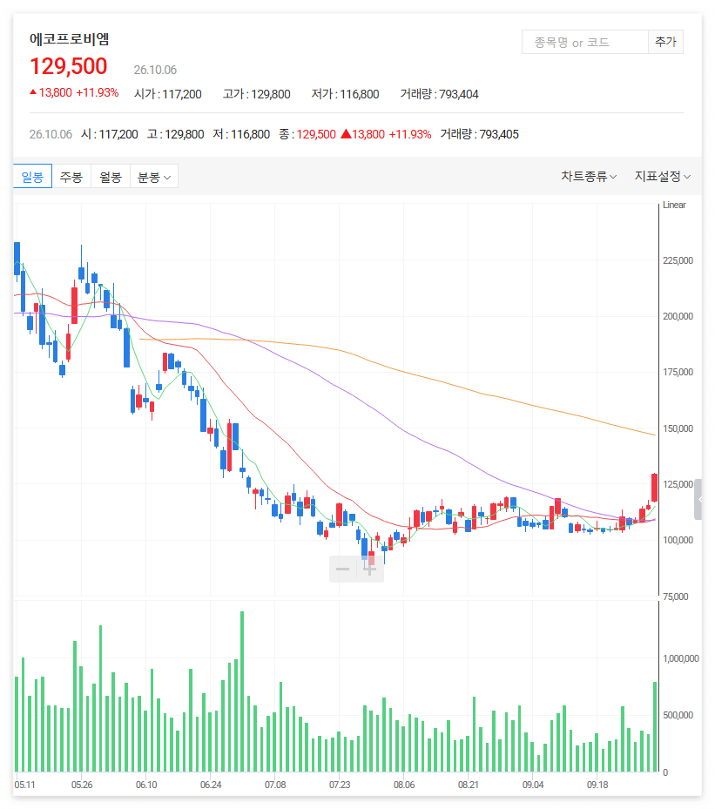
Task: Zoom in the chart with the plus button
Action: pos(370,569)
